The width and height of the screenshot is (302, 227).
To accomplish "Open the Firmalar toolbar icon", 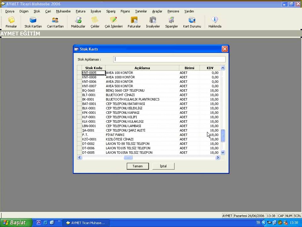I will (x=11, y=22).
